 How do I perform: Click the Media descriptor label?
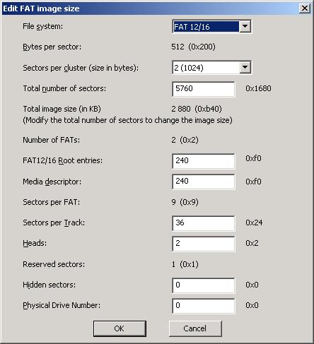(x=52, y=182)
